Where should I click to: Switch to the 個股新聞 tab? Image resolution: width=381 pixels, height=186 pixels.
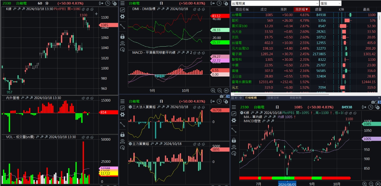pyautogui.click(x=296, y=98)
